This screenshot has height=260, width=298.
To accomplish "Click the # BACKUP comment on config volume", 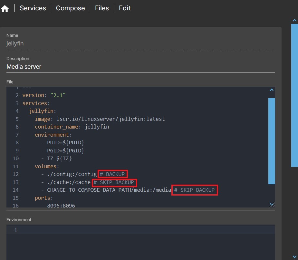I will tap(113, 174).
